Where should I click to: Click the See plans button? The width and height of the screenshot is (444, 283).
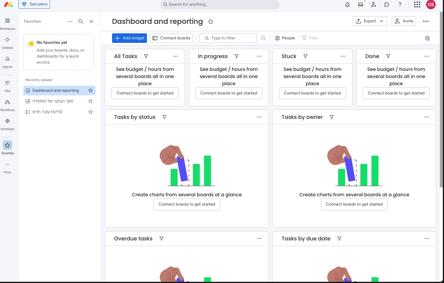[x=34, y=4]
